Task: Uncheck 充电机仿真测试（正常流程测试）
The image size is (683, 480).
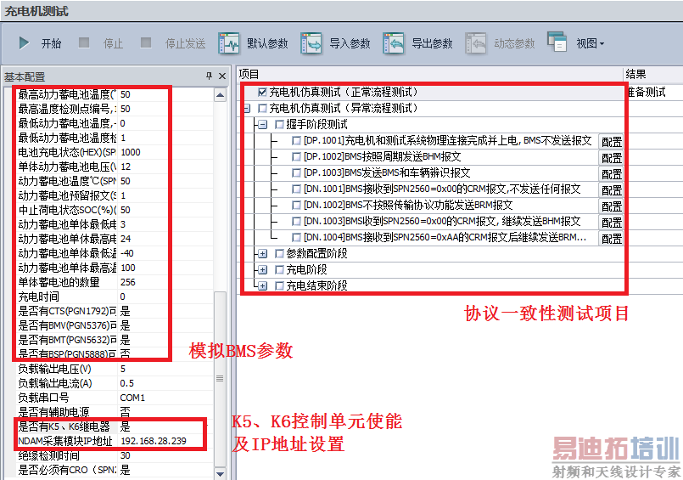Action: 262,92
